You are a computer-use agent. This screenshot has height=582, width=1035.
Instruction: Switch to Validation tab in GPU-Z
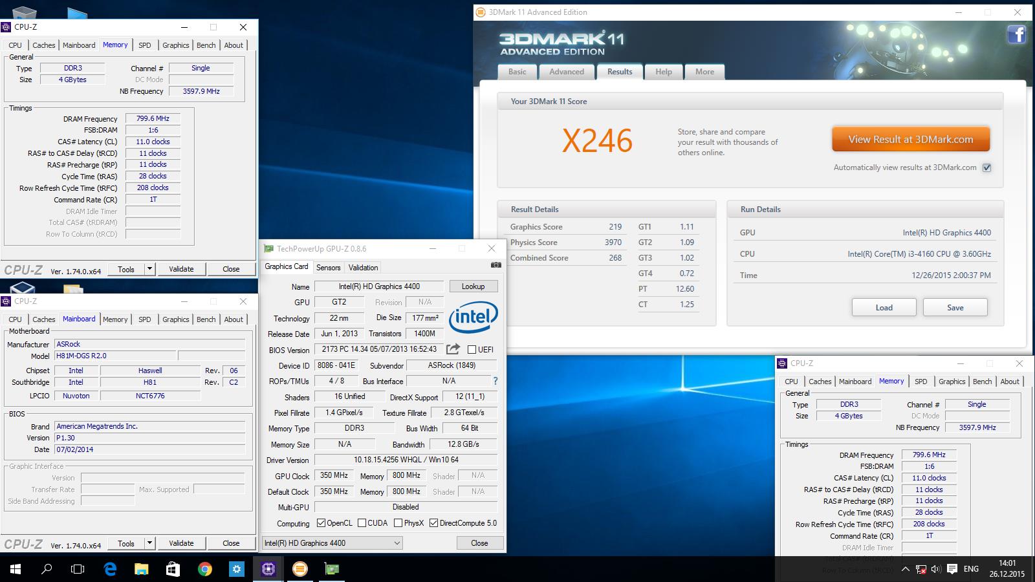363,268
